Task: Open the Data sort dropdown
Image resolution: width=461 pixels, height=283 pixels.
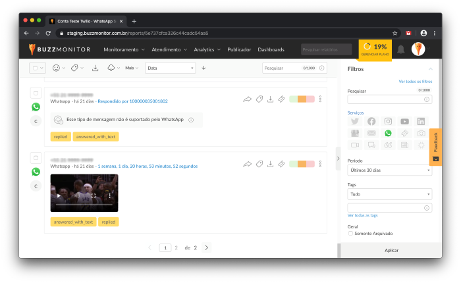Action: [170, 68]
